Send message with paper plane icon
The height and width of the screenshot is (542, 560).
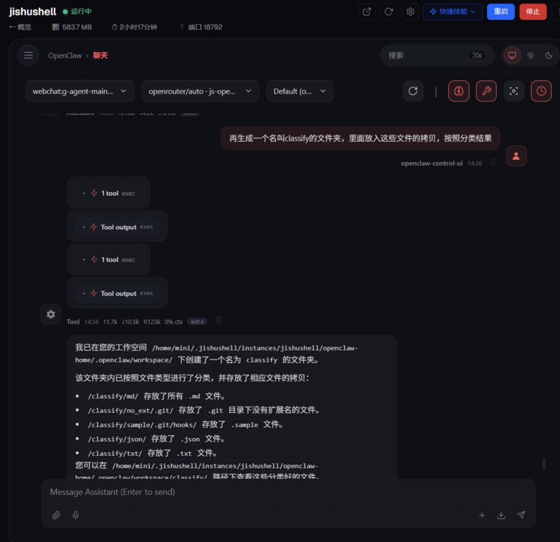click(521, 515)
